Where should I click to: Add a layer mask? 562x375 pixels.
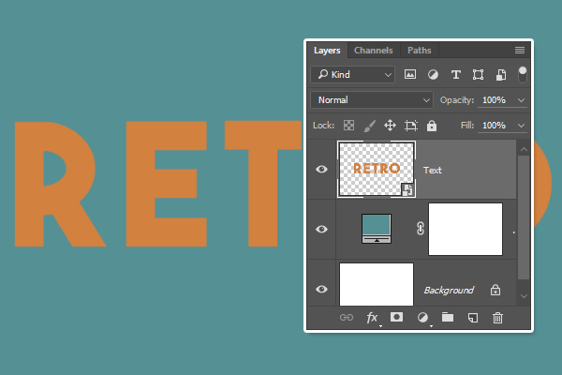click(396, 317)
